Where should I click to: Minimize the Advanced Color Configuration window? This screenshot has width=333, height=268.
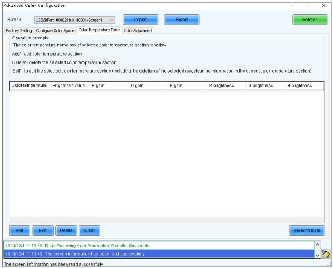pos(292,6)
